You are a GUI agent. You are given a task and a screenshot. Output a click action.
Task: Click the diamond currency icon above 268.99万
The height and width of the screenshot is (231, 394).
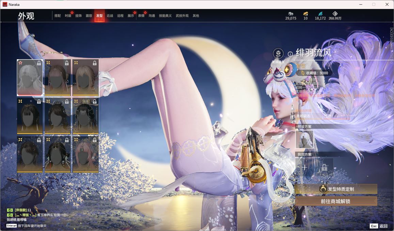(335, 14)
